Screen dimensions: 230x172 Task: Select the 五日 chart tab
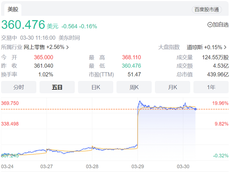pyautogui.click(x=57, y=87)
